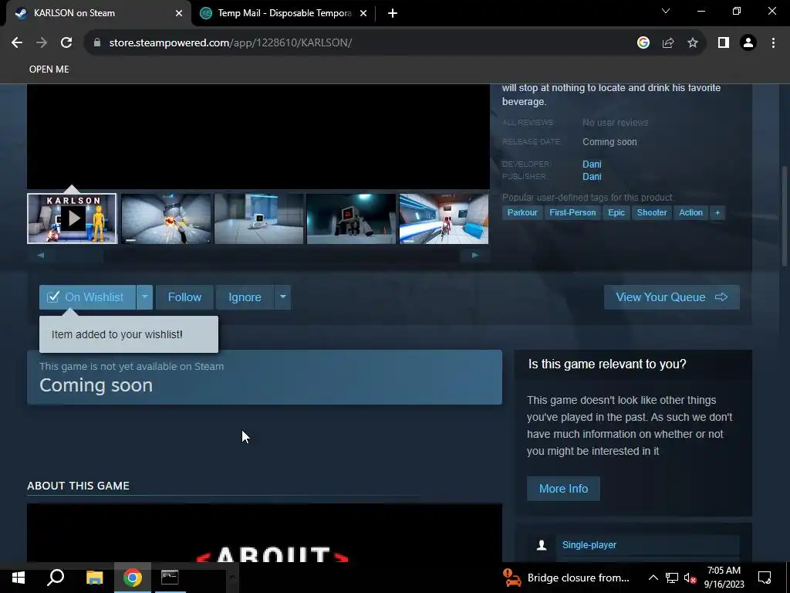Open the tab search dropdown chevron
The width and height of the screenshot is (790, 593).
click(x=666, y=11)
